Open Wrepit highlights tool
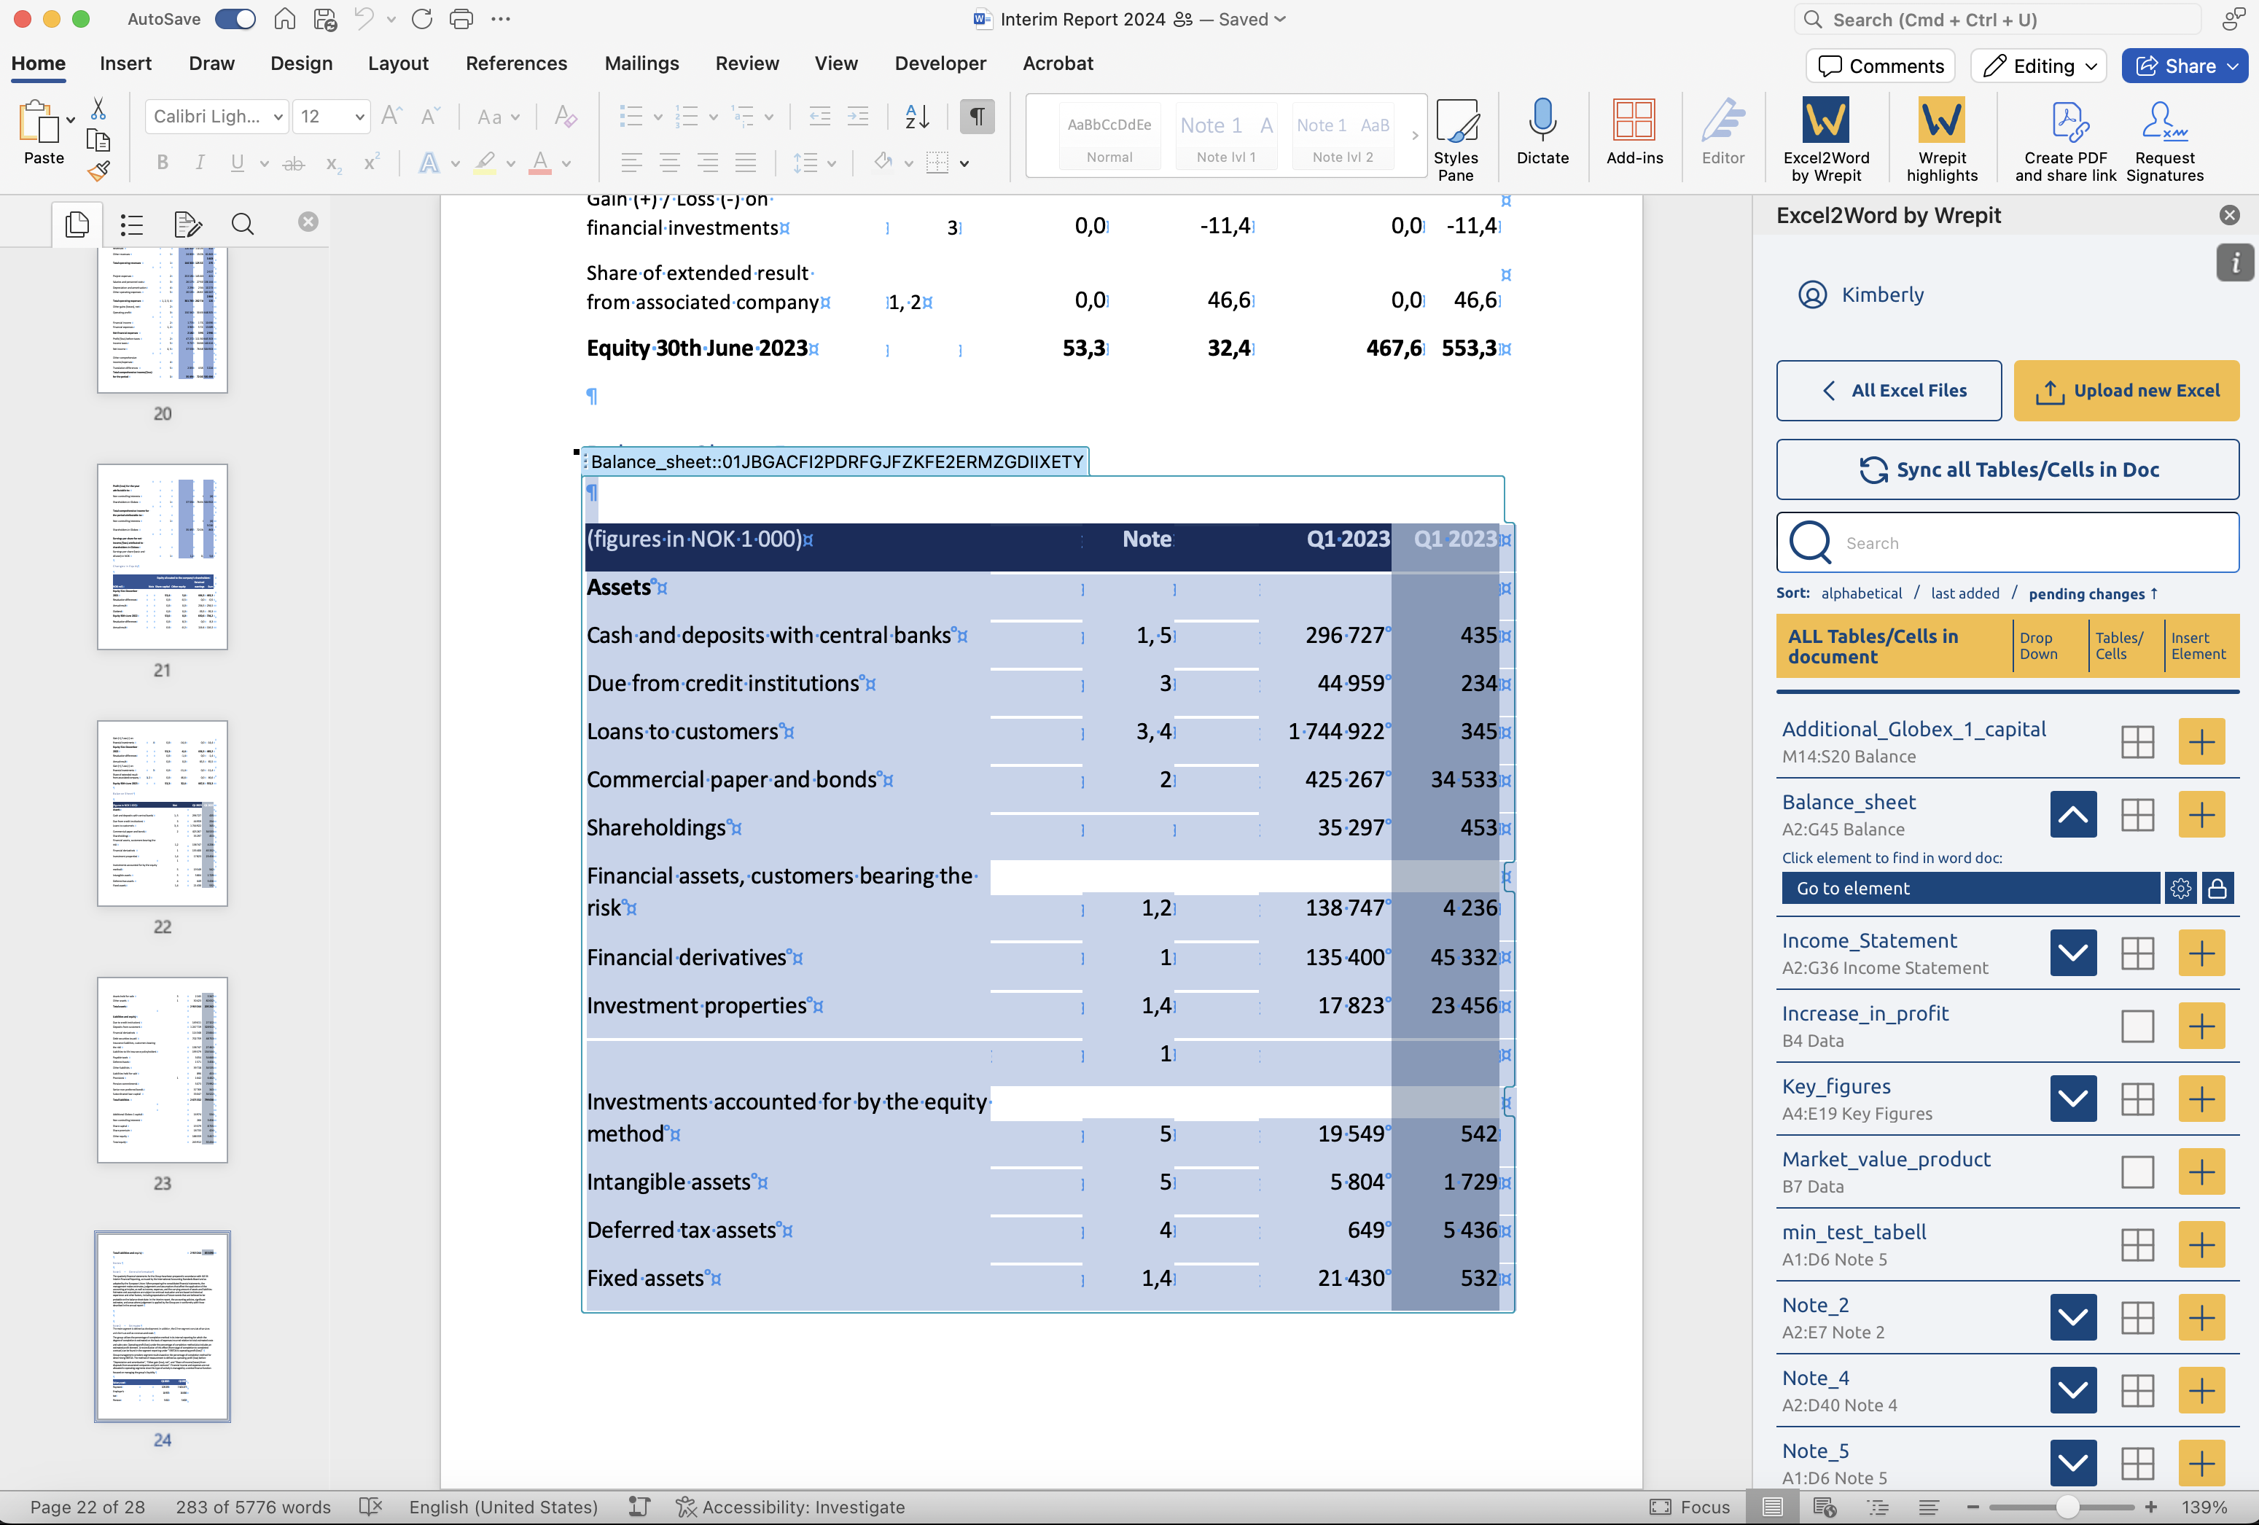2259x1525 pixels. [x=1941, y=139]
